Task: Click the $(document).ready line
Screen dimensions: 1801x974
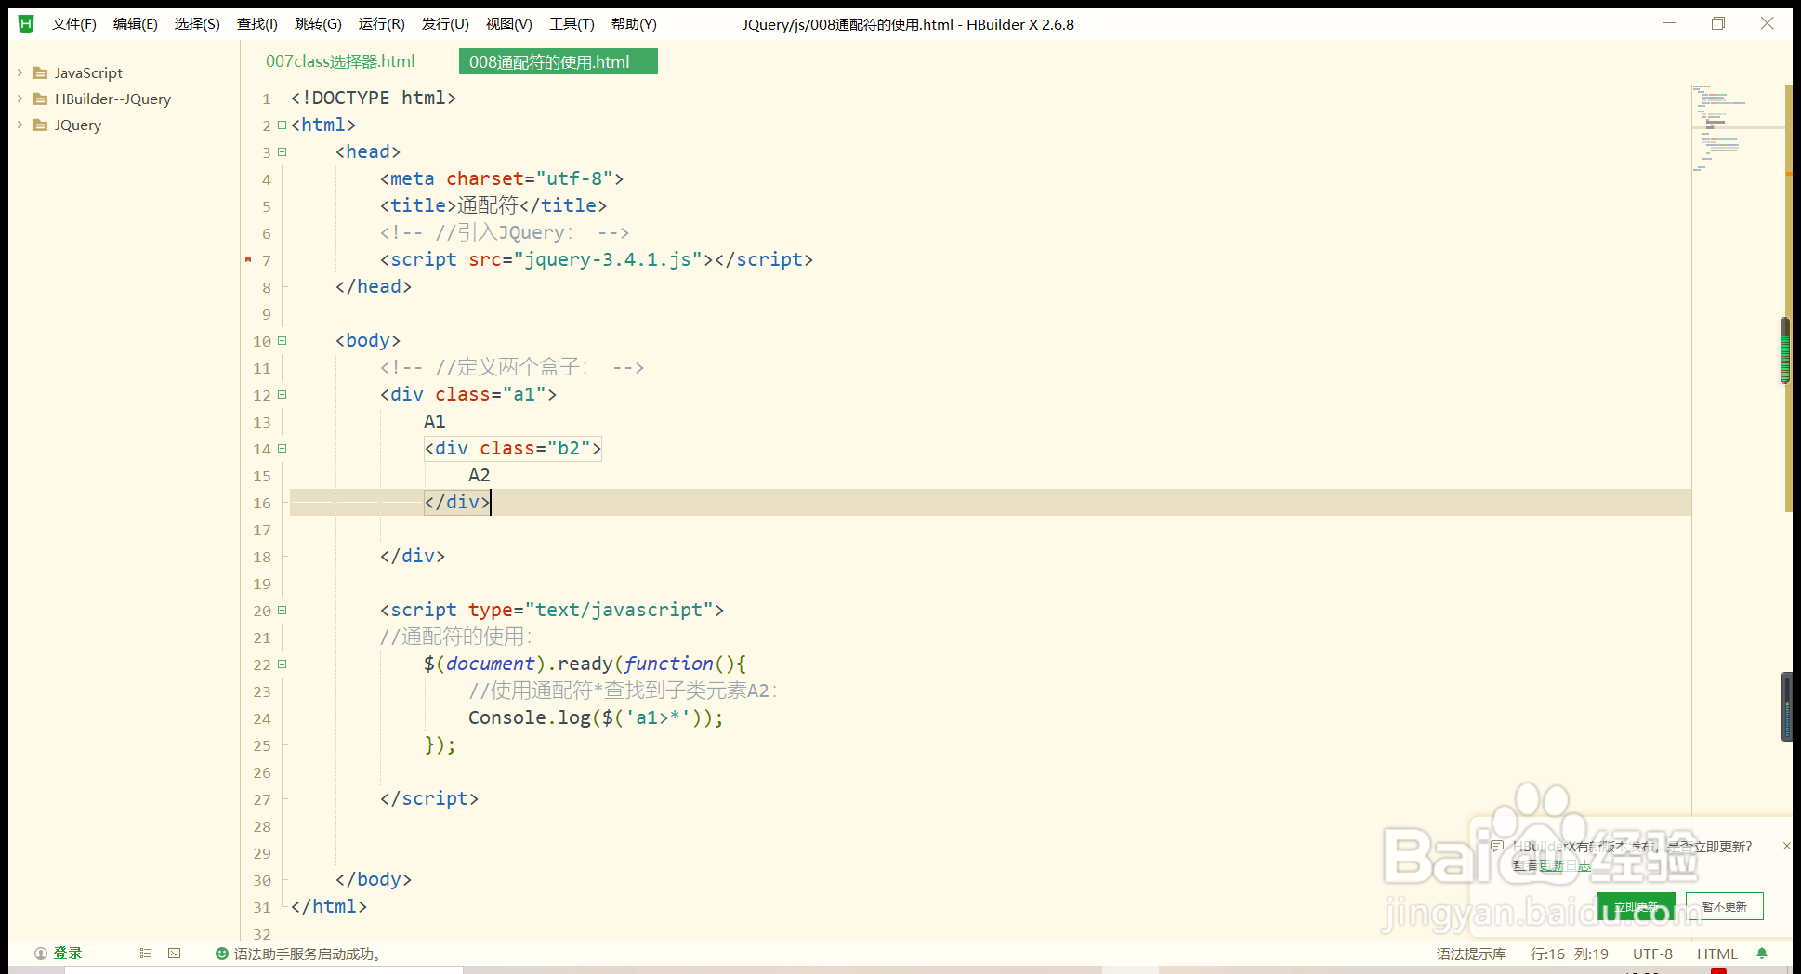Action: pyautogui.click(x=585, y=664)
